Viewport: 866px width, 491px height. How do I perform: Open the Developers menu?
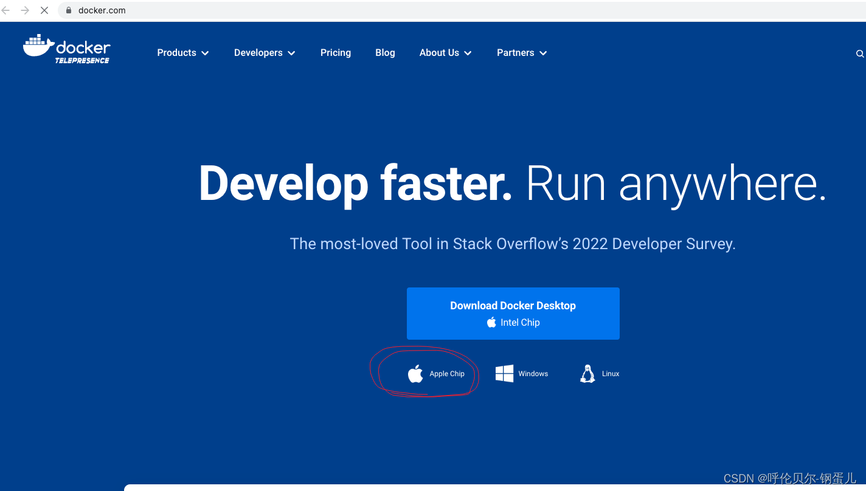coord(265,53)
